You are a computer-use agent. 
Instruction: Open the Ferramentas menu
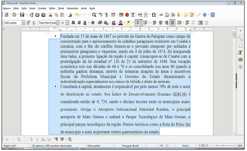coord(73,8)
